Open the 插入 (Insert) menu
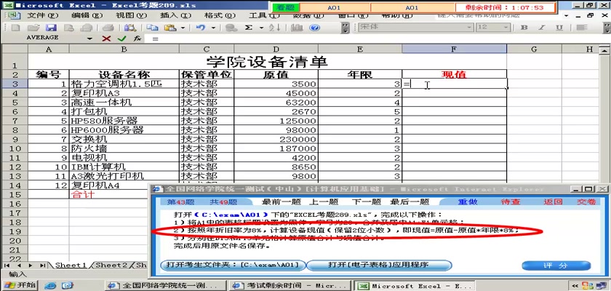611x291 pixels. pos(176,15)
